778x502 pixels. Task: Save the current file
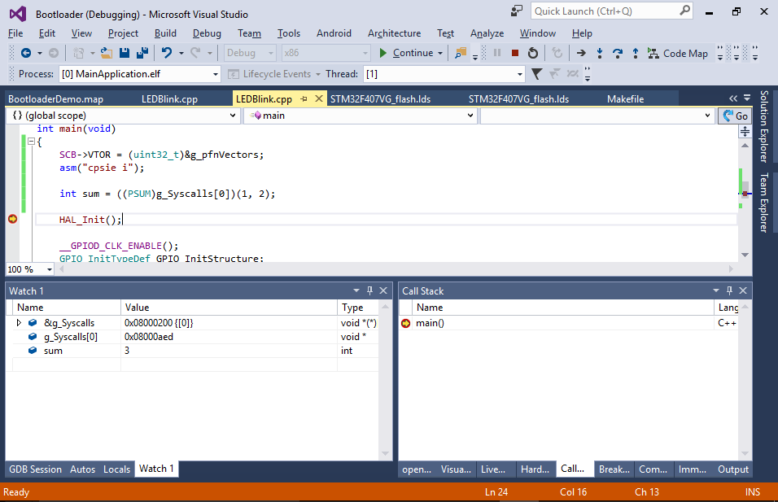point(125,53)
